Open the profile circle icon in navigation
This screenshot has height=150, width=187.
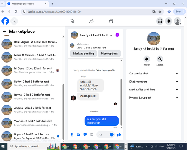111,21
